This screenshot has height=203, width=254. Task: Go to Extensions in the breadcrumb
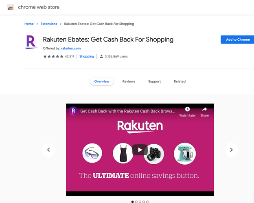tap(49, 24)
